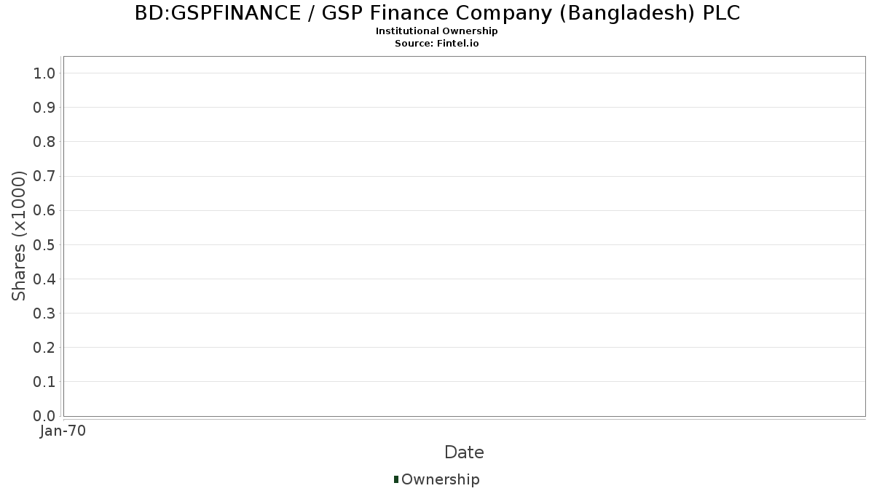Screen dimensions: 874x491
Task: Click the empty chart plot area
Action: click(464, 236)
